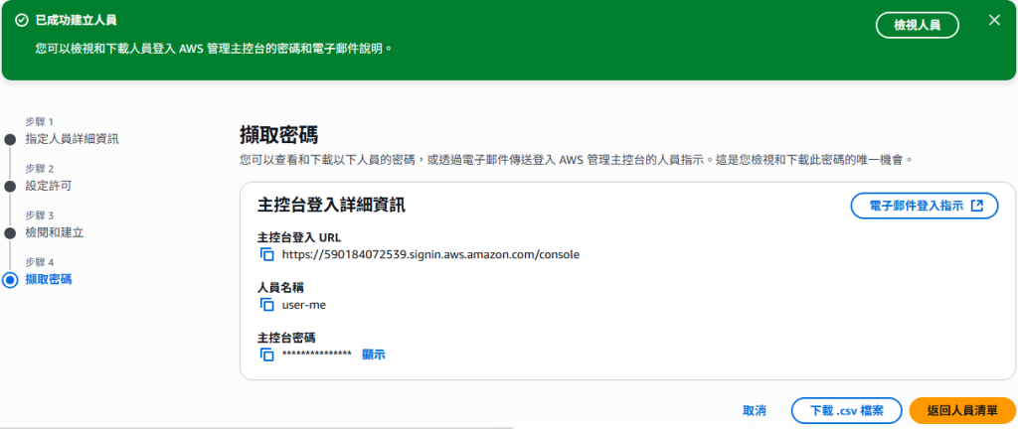Click the 檢視人員 button in banner
Image resolution: width=1018 pixels, height=429 pixels.
(917, 25)
